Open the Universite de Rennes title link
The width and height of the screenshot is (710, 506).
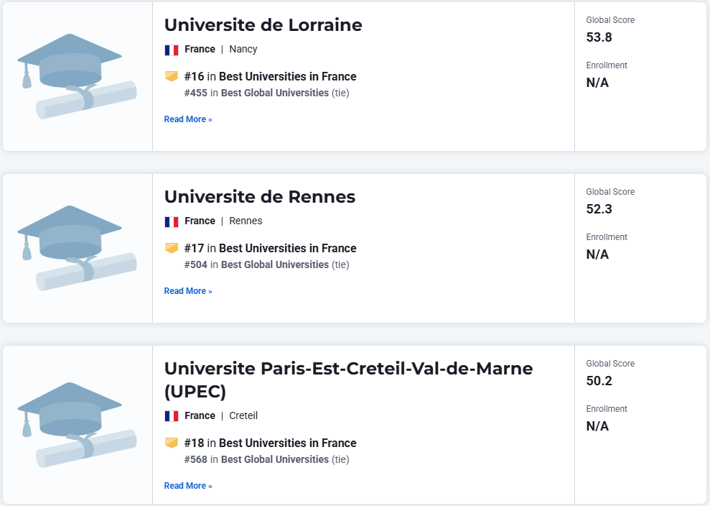pyautogui.click(x=260, y=197)
